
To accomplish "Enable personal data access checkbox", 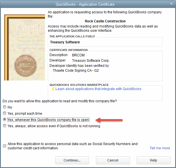I will pos(5,146).
